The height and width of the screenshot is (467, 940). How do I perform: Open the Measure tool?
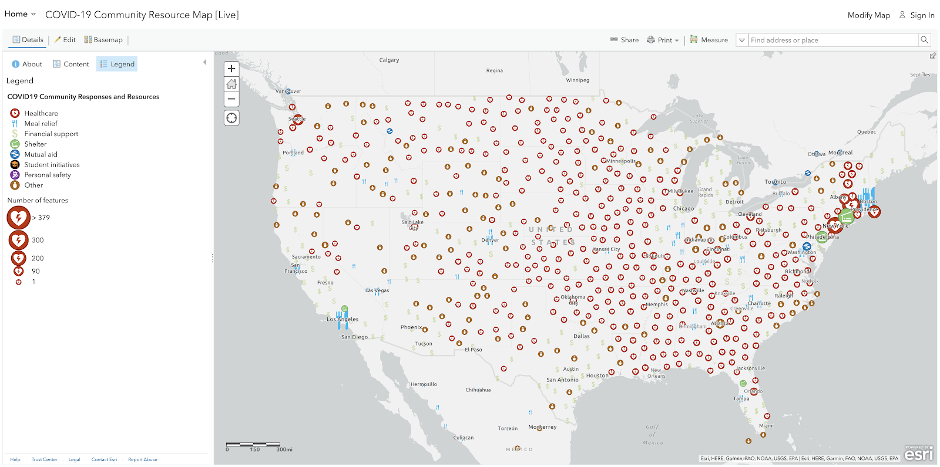(709, 40)
